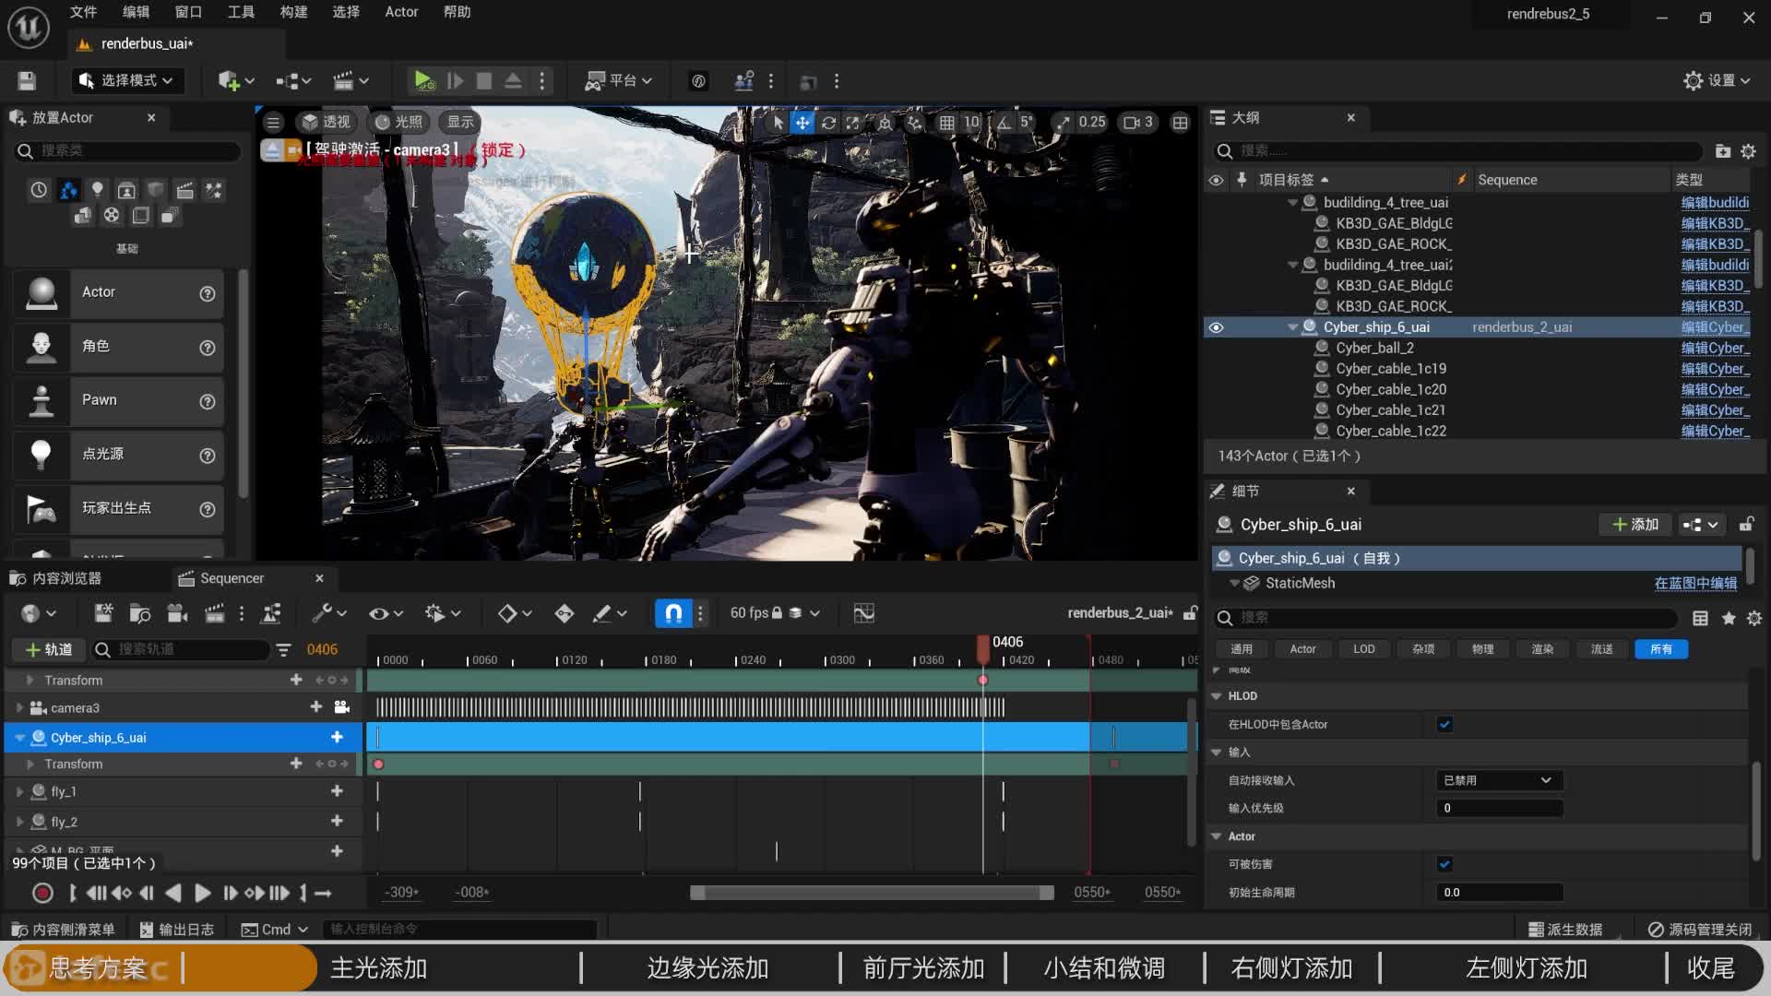This screenshot has width=1771, height=996.
Task: Click details panel lock icon
Action: [x=1746, y=525]
